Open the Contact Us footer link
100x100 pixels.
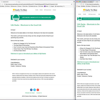tap(39, 93)
